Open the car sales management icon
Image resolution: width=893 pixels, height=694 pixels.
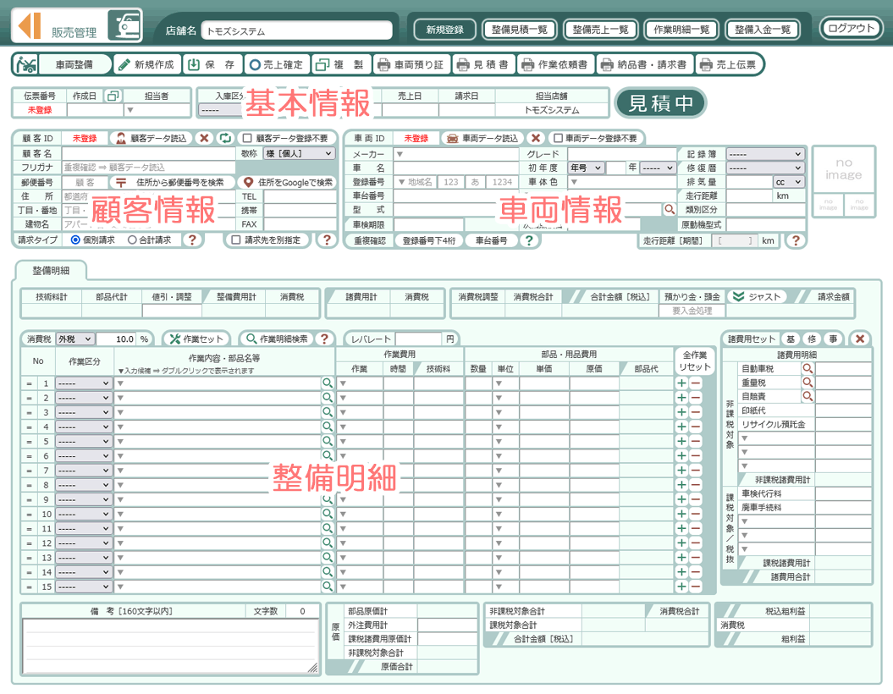(x=124, y=25)
